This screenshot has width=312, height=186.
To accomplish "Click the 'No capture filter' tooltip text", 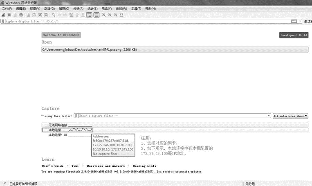I will (x=105, y=154).
